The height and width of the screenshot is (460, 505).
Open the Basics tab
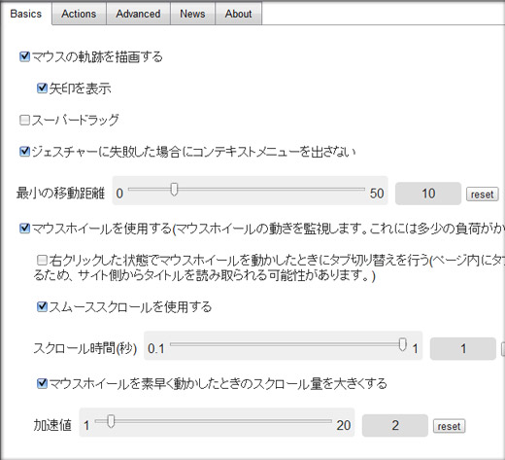(26, 14)
